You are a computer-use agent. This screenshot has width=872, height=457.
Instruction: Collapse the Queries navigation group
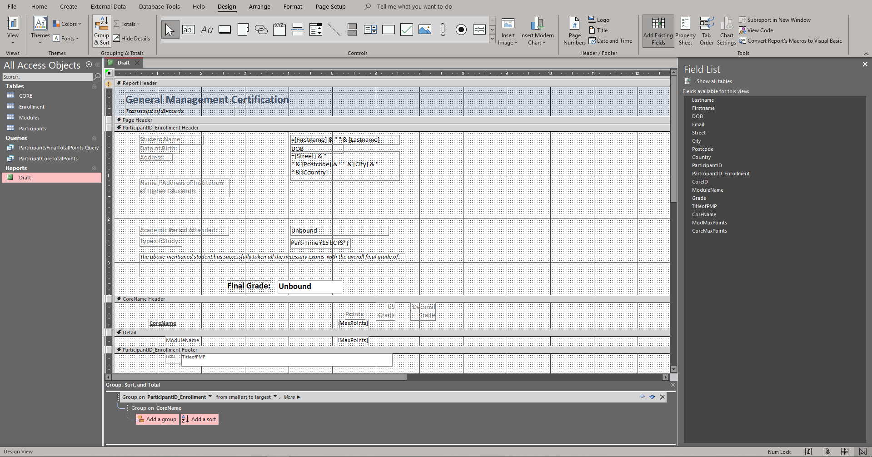tap(95, 138)
